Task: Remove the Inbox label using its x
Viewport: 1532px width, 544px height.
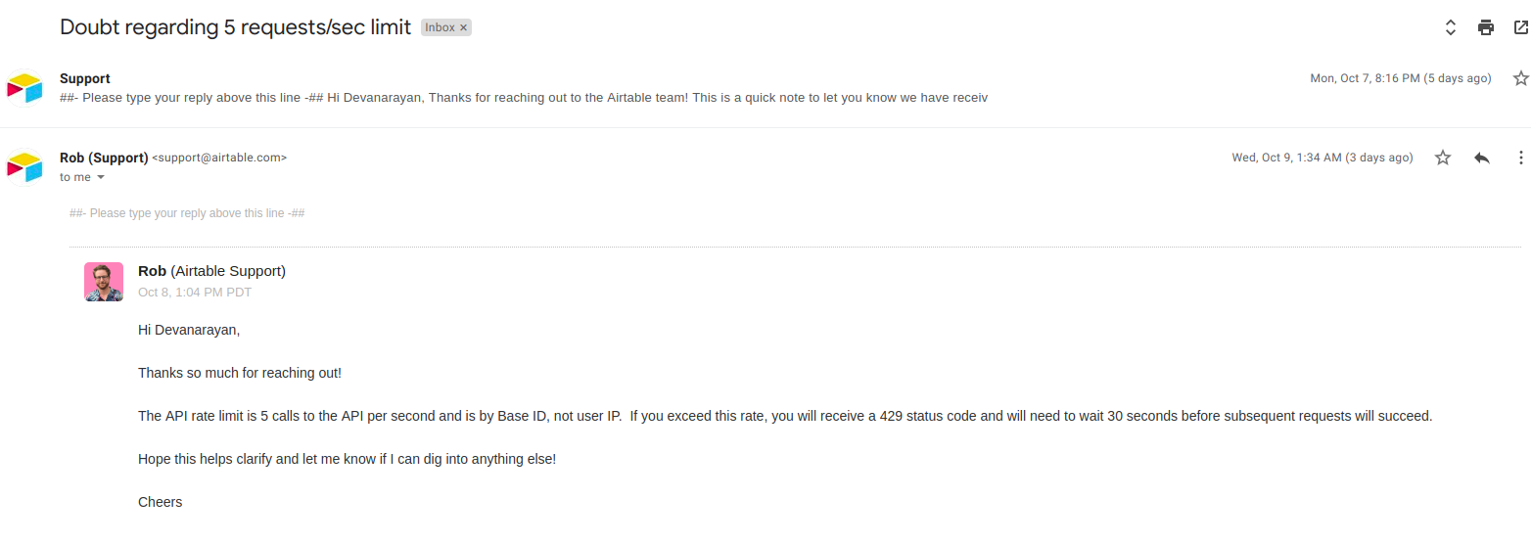Action: 464,28
